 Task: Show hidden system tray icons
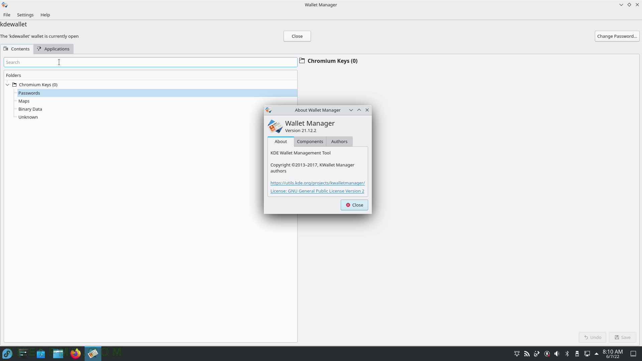tap(597, 354)
